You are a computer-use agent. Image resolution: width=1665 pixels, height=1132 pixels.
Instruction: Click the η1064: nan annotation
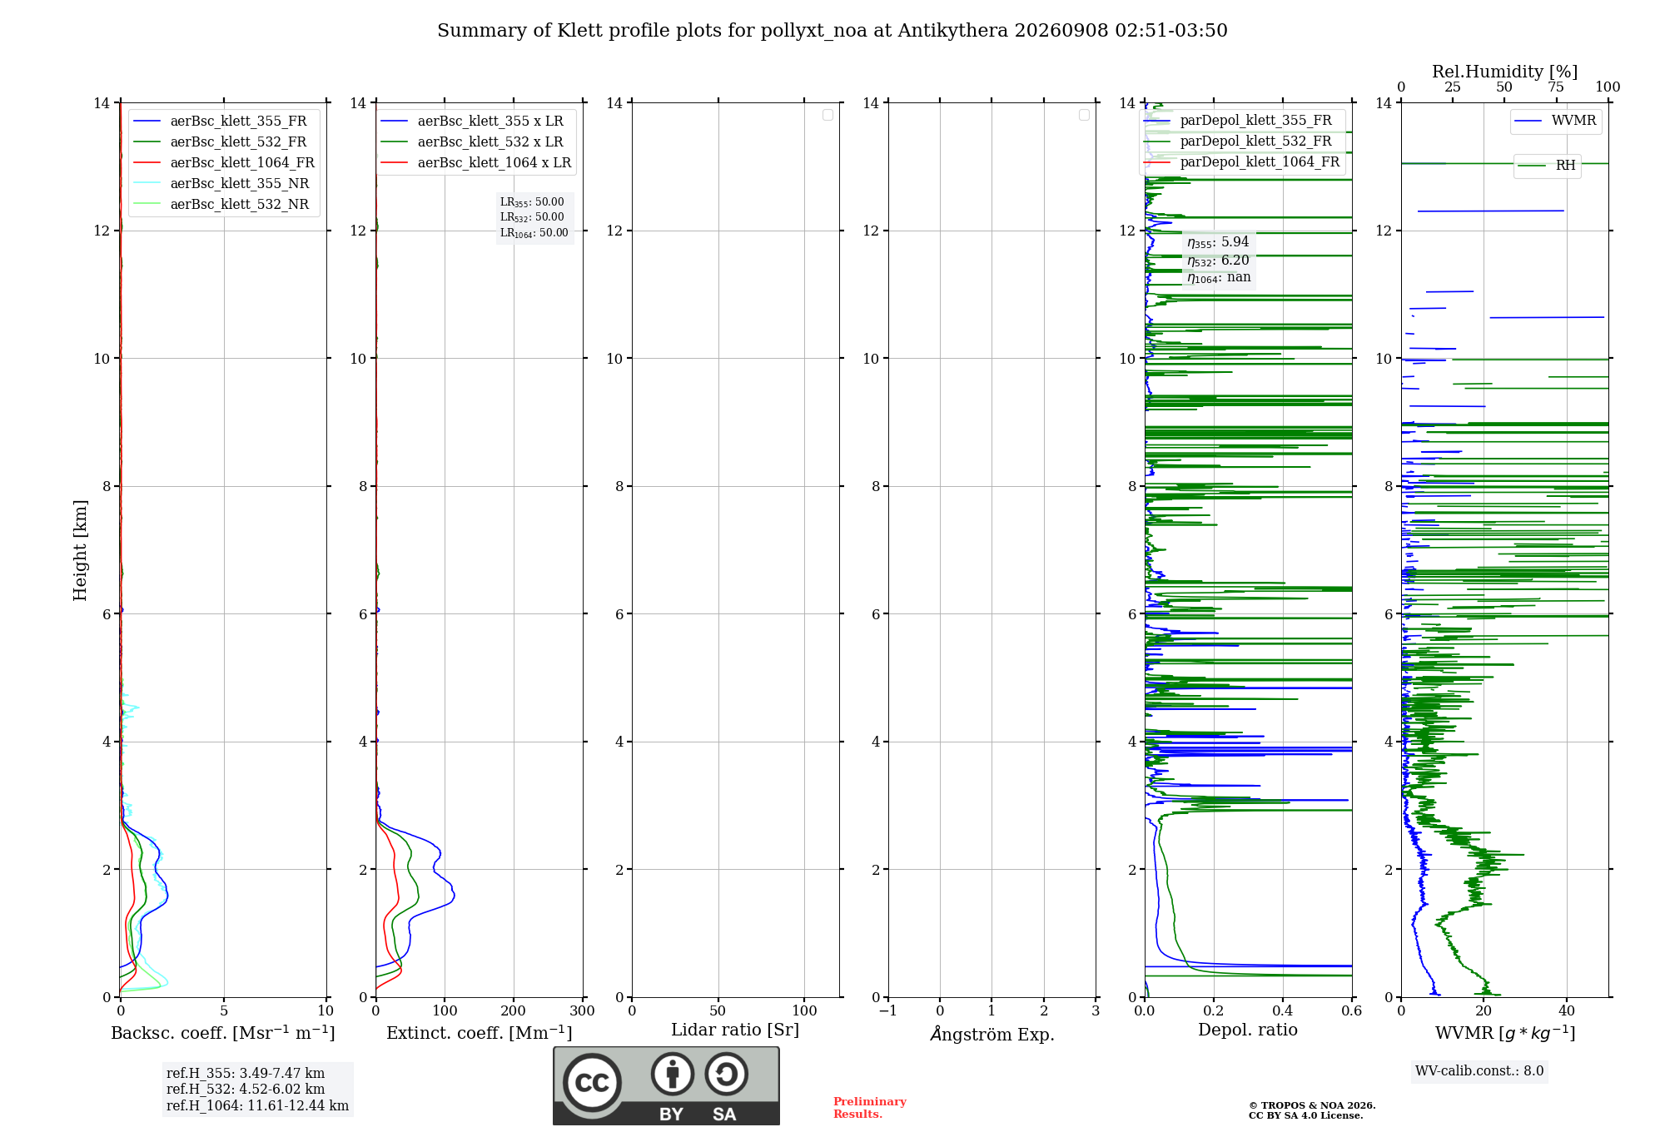[1219, 278]
